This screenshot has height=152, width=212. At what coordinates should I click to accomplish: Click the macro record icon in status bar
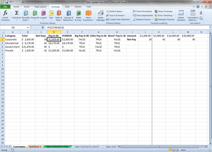[12, 150]
